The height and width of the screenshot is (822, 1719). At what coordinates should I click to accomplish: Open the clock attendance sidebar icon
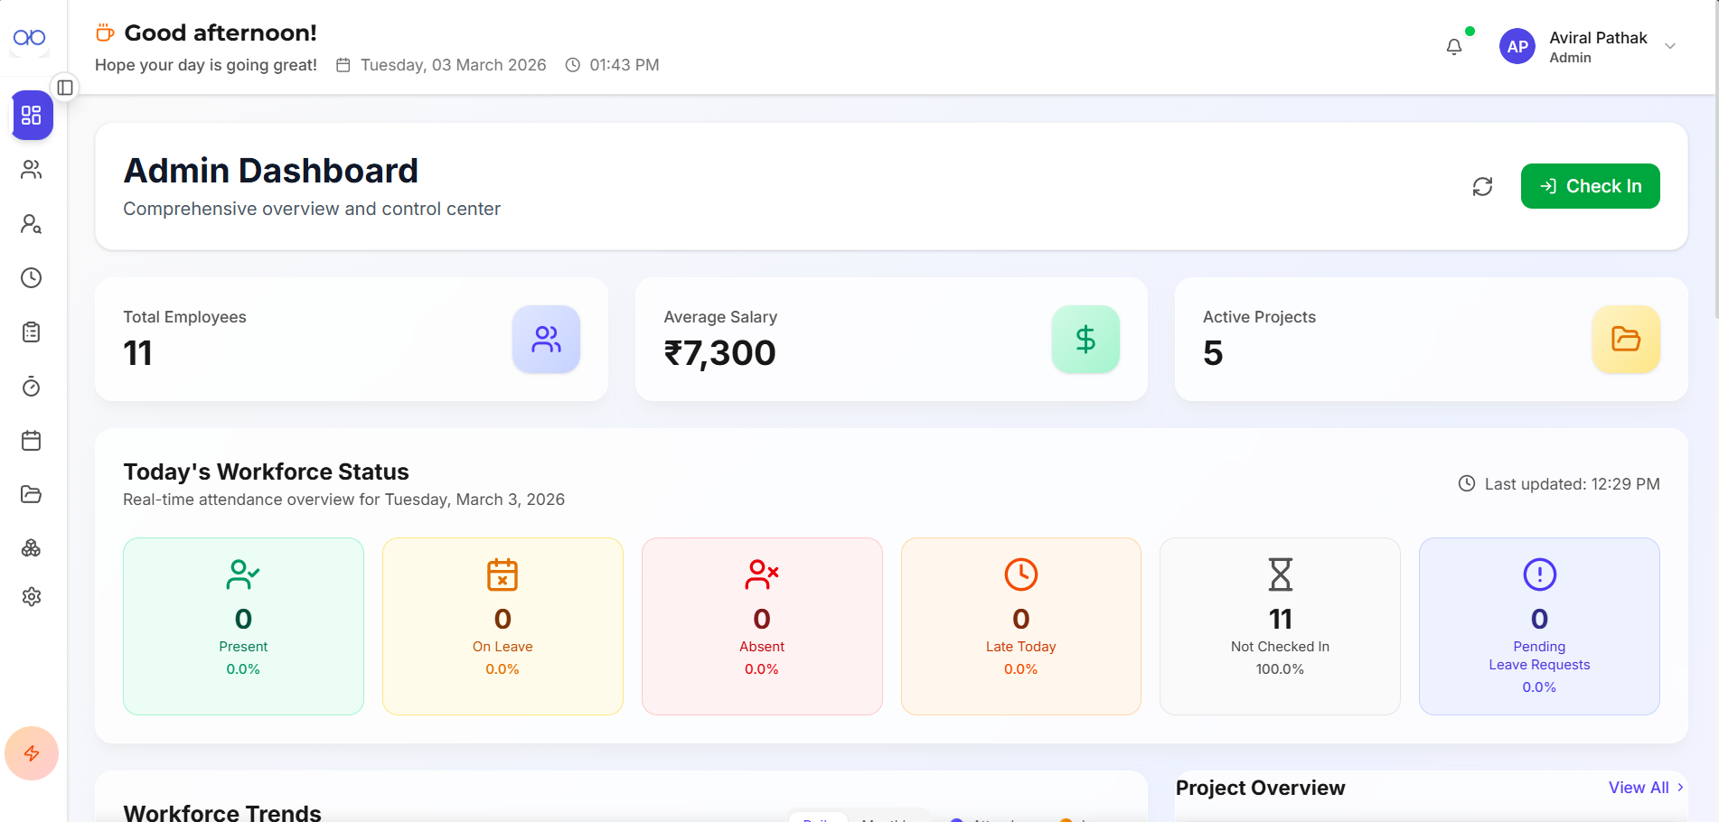click(32, 278)
